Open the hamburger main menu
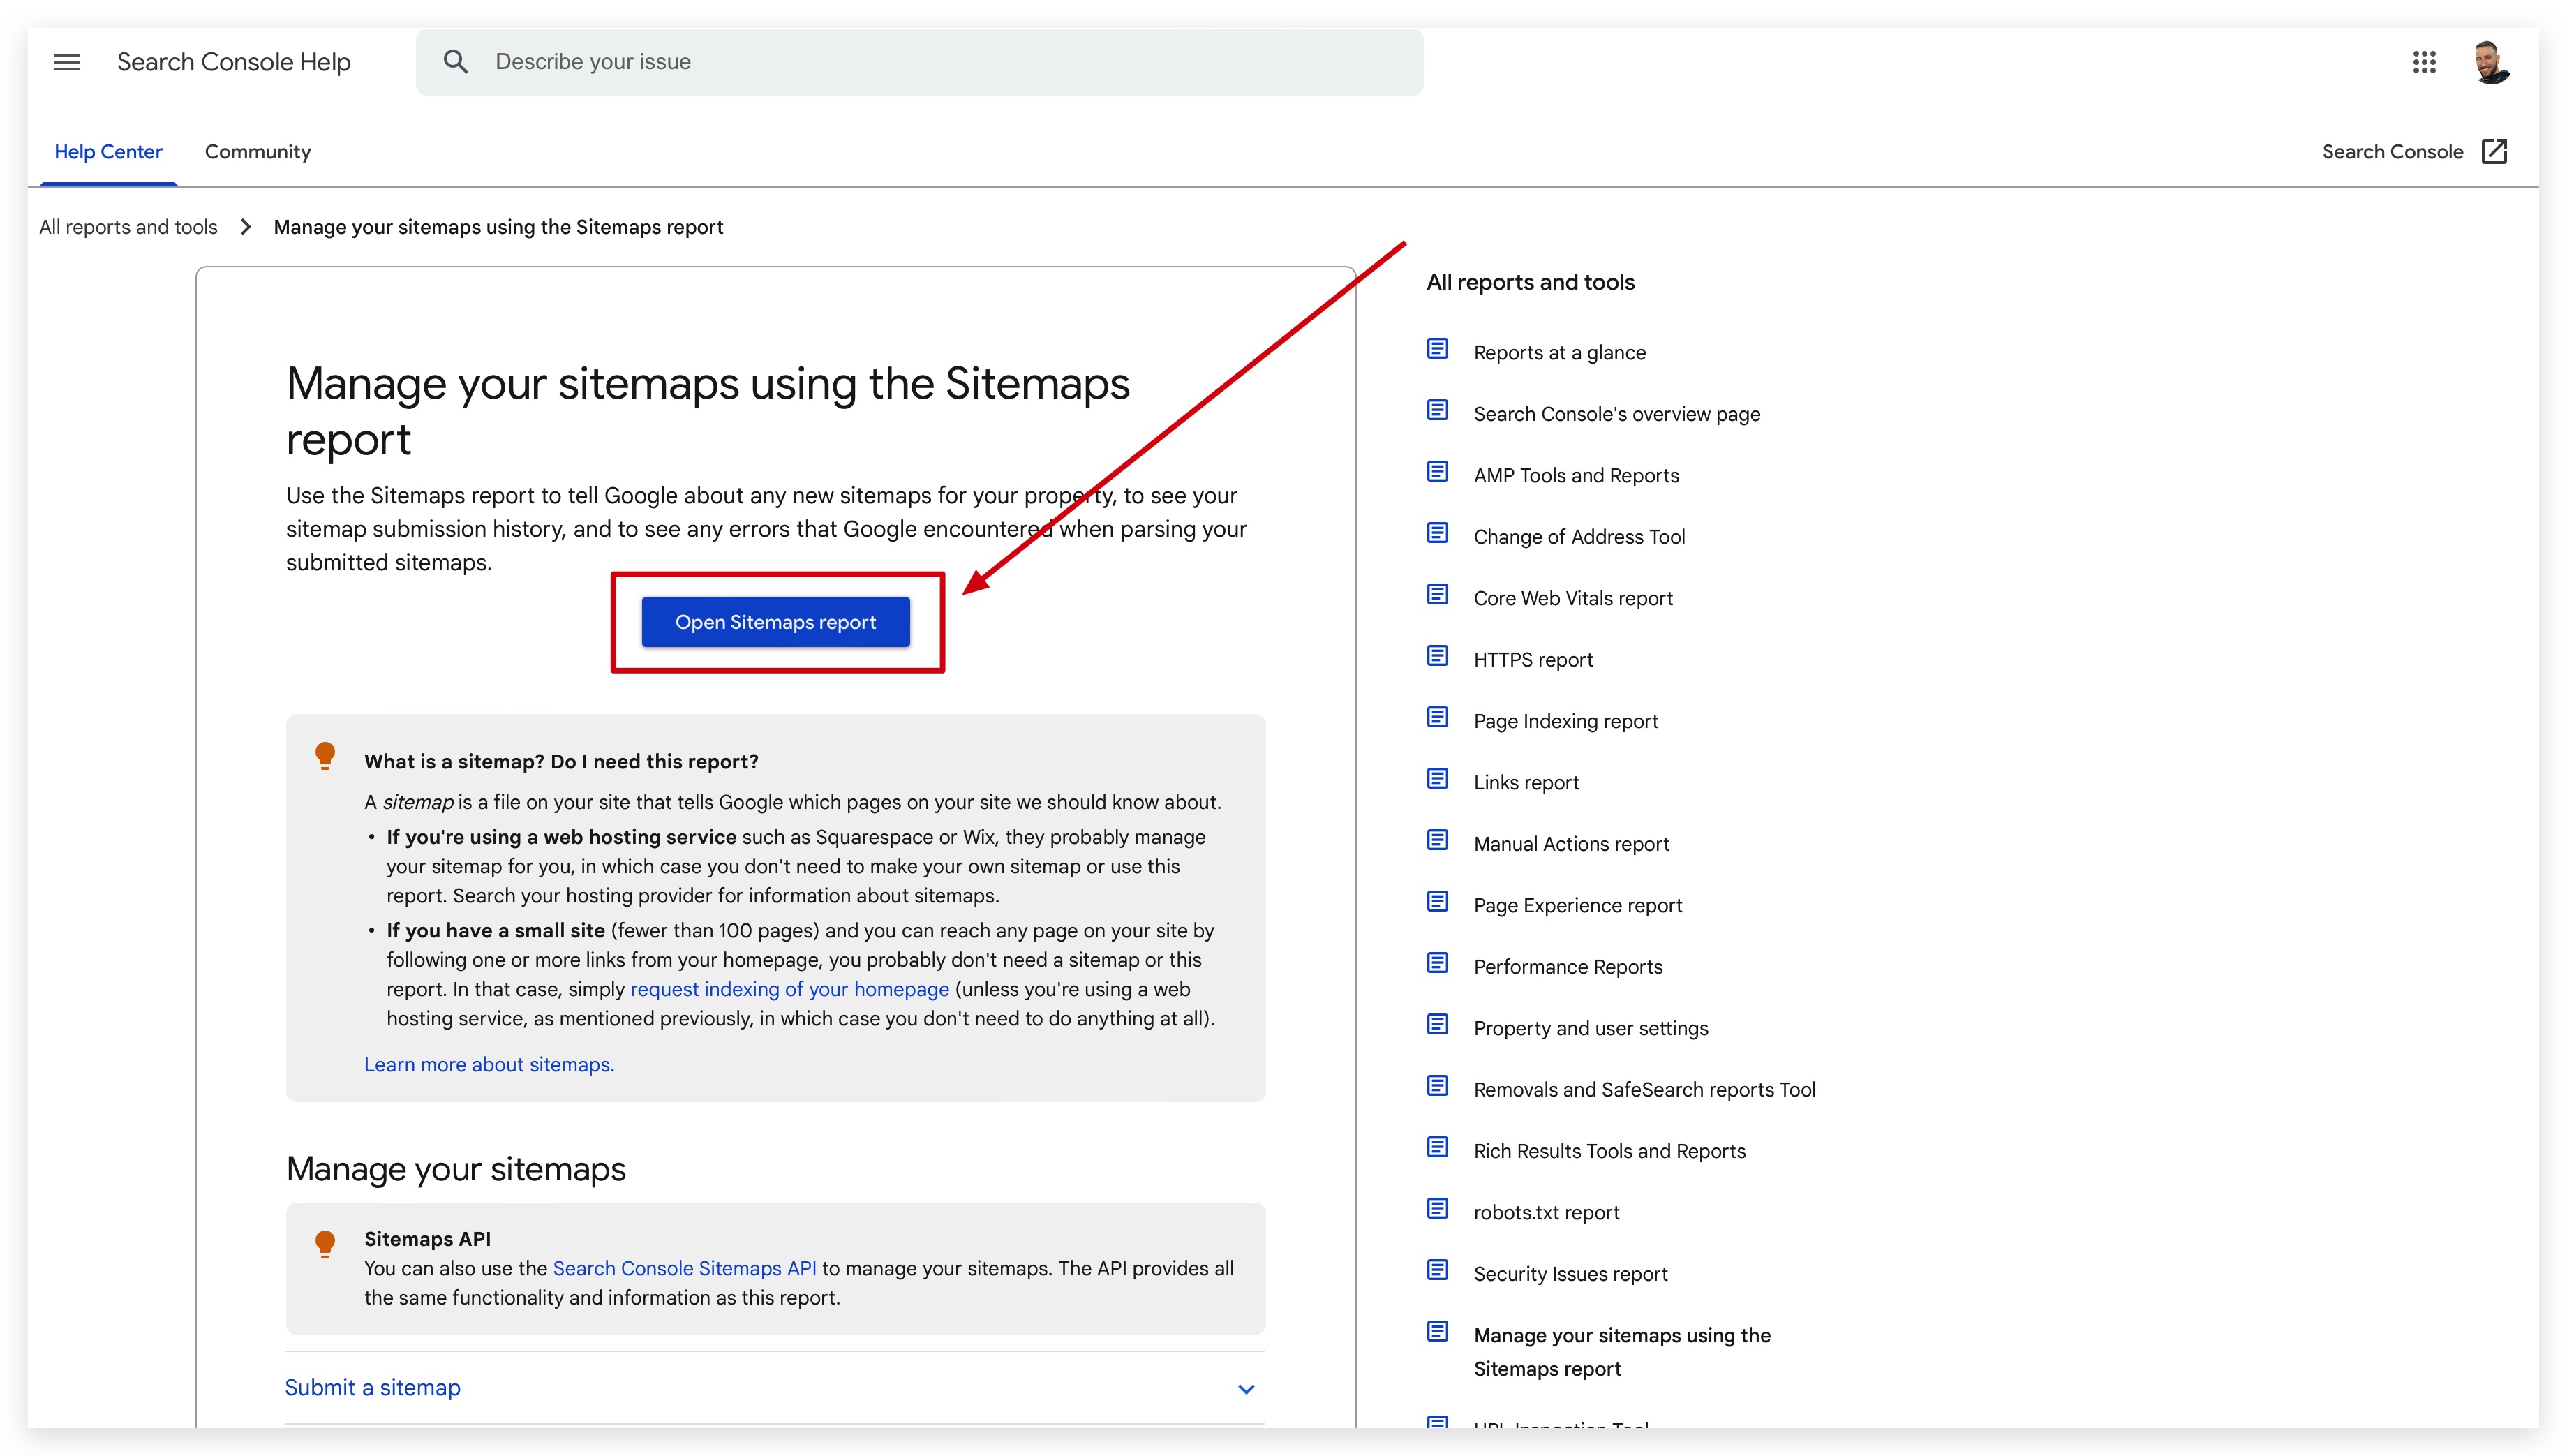The image size is (2567, 1456). click(67, 62)
